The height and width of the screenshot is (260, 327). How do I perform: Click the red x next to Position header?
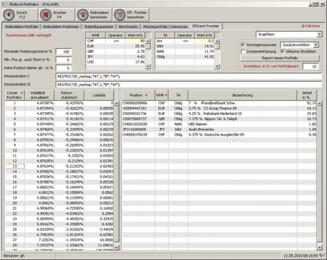pyautogui.click(x=146, y=94)
